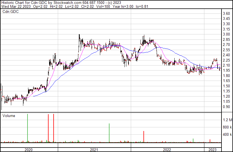This screenshot has width=233, height=152.
Task: Click the 400 k volume axis label
Action: coord(227,135)
